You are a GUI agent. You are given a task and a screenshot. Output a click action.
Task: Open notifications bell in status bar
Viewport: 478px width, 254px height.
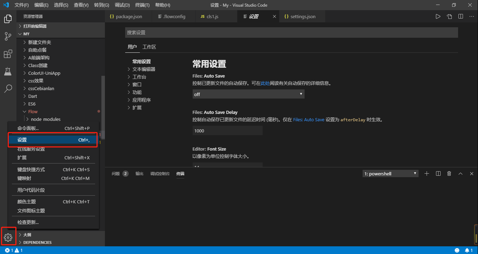coord(469,251)
